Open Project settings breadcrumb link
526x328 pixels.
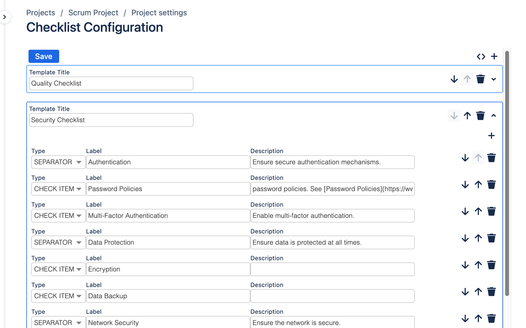point(159,13)
